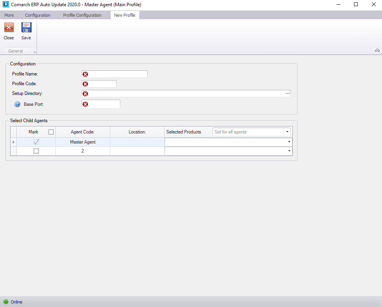
Task: Click the Profile Code validation error icon
Action: pos(85,84)
